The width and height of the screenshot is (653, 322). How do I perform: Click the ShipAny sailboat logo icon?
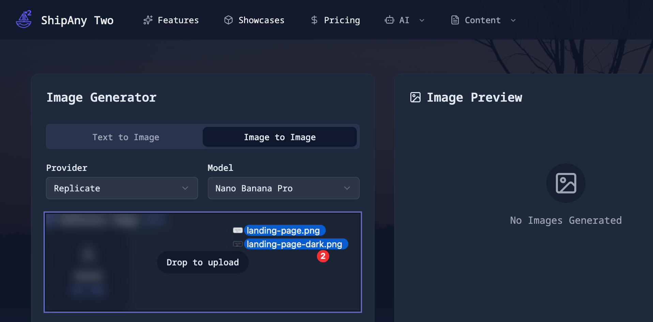24,20
